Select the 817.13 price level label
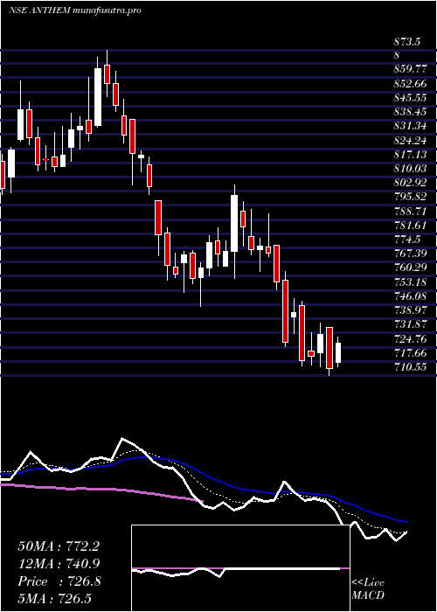This screenshot has height=612, width=437. [x=410, y=155]
